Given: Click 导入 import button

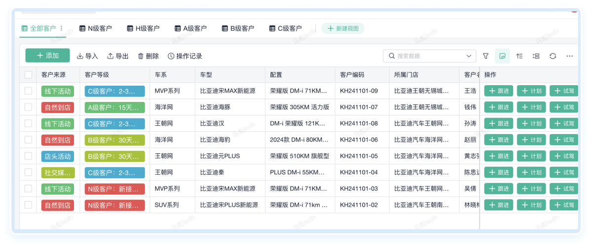Looking at the screenshot, I should click(87, 56).
